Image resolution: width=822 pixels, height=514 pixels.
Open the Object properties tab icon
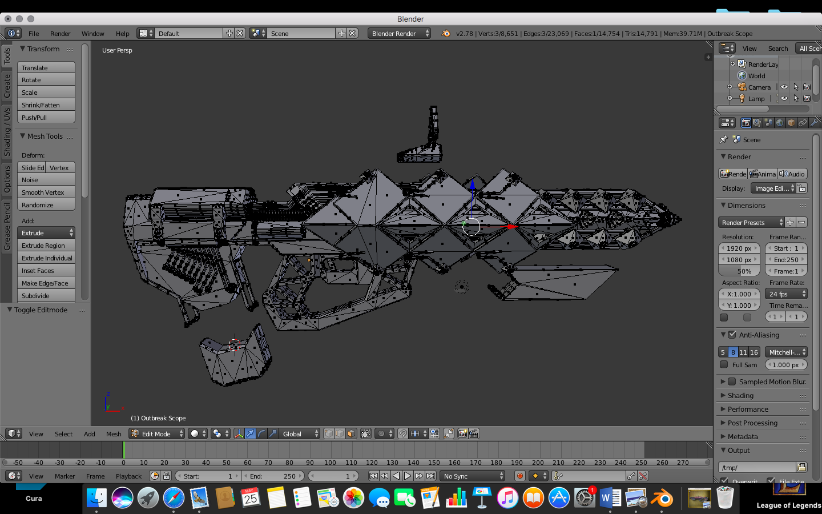(791, 123)
